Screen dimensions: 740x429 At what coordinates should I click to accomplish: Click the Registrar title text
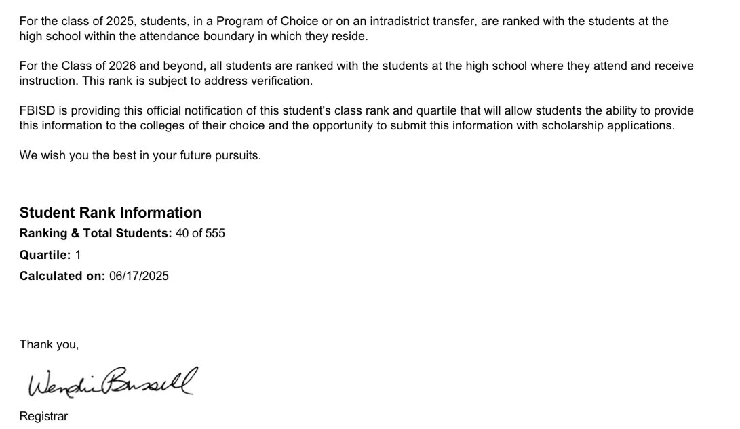(43, 416)
